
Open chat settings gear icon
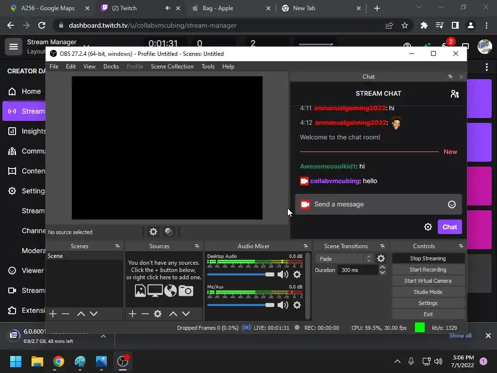pyautogui.click(x=428, y=227)
